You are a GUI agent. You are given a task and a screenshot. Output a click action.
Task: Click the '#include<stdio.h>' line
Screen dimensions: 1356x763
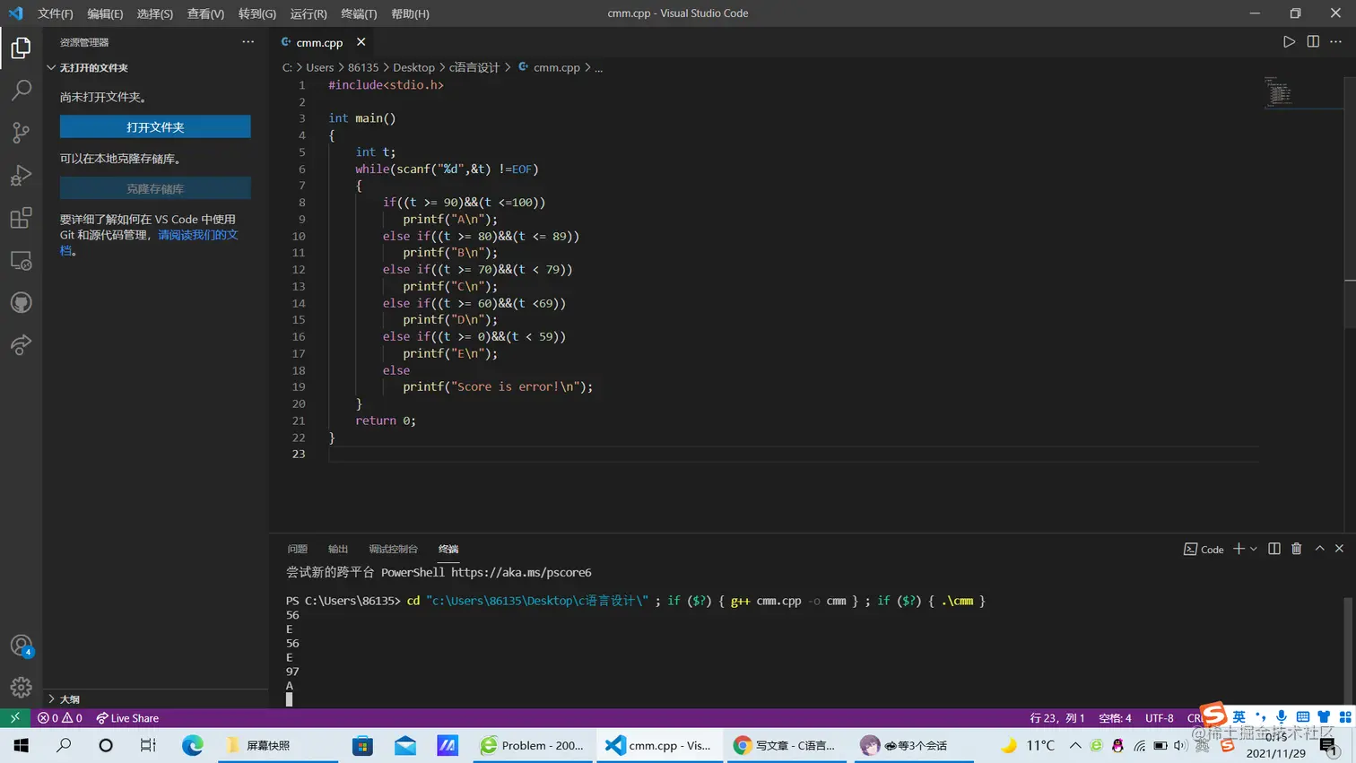(386, 85)
